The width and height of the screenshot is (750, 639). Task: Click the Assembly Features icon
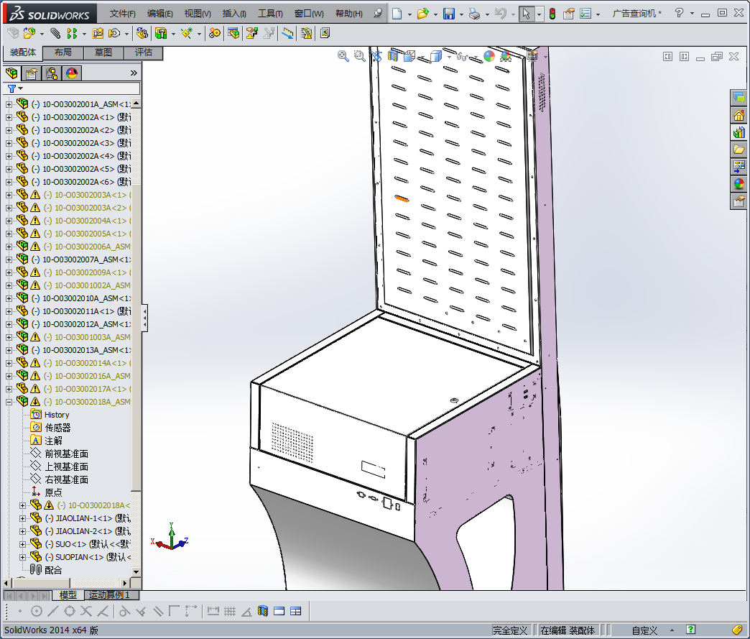point(161,33)
